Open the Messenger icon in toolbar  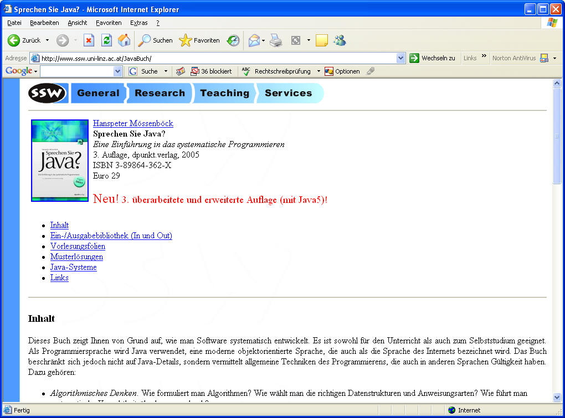[x=340, y=40]
